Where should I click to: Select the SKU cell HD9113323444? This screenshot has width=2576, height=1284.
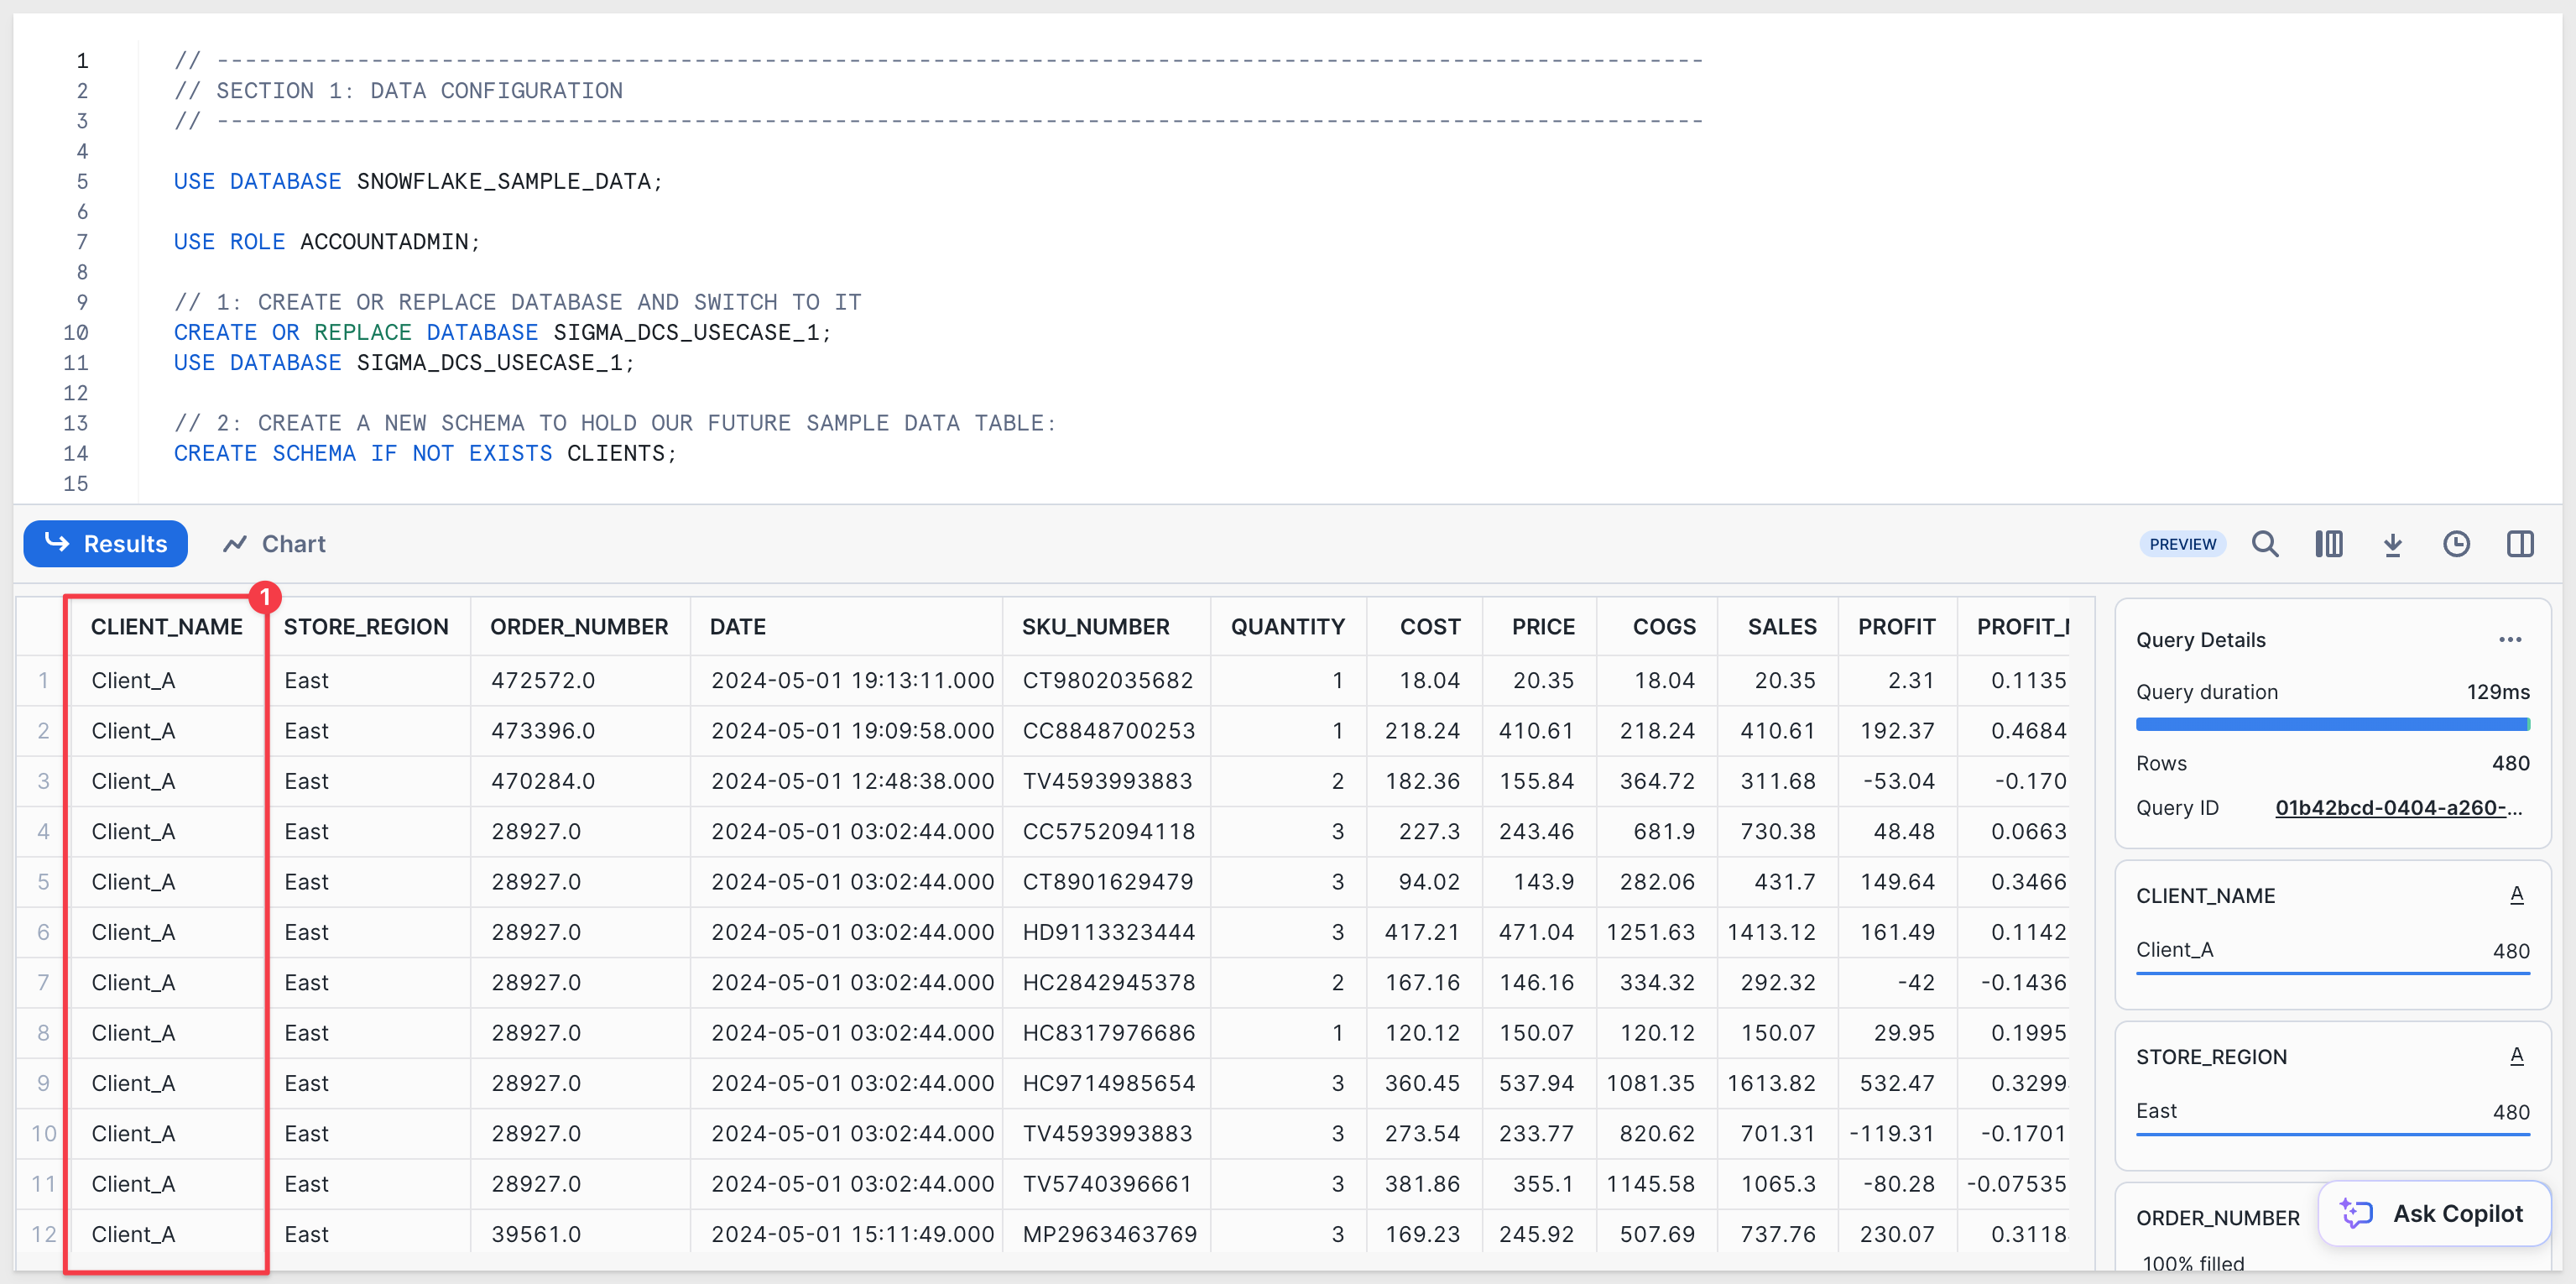1105,932
